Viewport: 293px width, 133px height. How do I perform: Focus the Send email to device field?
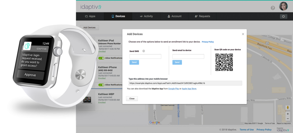tap(188, 56)
